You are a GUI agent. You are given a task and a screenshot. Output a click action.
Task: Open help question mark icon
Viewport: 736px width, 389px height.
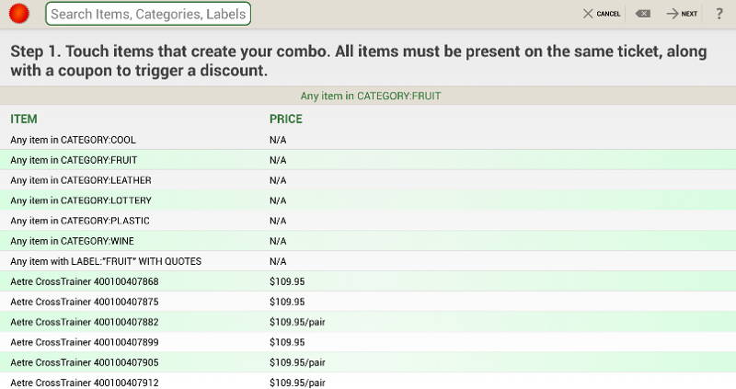pyautogui.click(x=719, y=14)
